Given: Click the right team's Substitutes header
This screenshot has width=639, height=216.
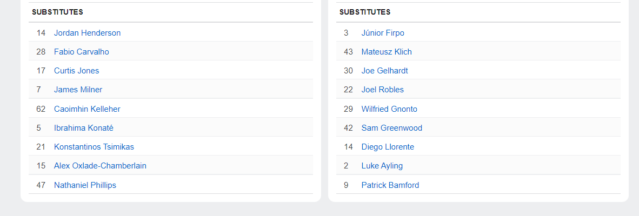Looking at the screenshot, I should (x=365, y=12).
